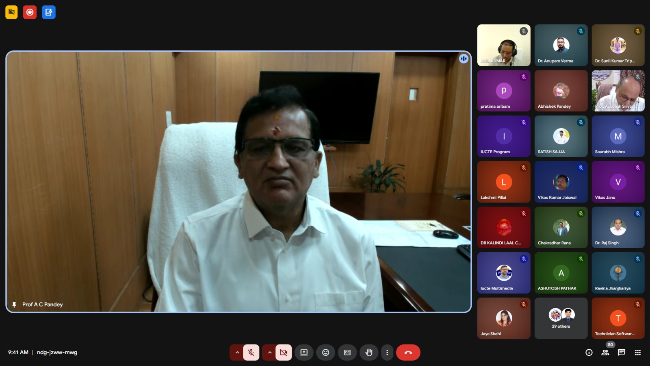Viewport: 650px width, 366px height.
Task: Expand video settings arrow beside camera
Action: tap(270, 353)
